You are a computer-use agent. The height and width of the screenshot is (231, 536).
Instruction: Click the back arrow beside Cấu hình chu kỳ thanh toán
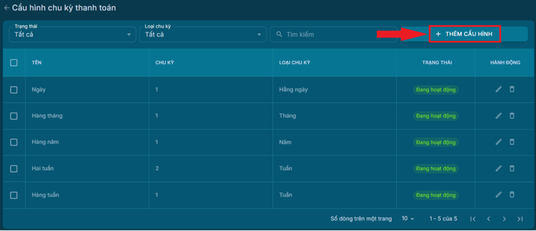coord(6,8)
